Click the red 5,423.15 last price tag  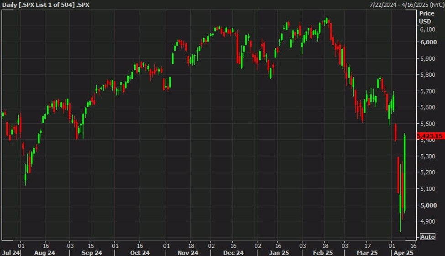coord(430,136)
